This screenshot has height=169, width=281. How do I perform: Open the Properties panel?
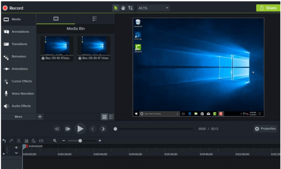[x=265, y=128]
